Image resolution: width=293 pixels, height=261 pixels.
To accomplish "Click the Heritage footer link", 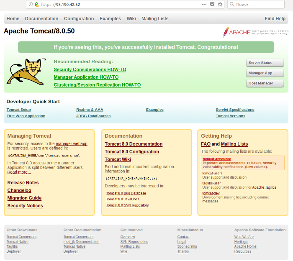I will [241, 242].
